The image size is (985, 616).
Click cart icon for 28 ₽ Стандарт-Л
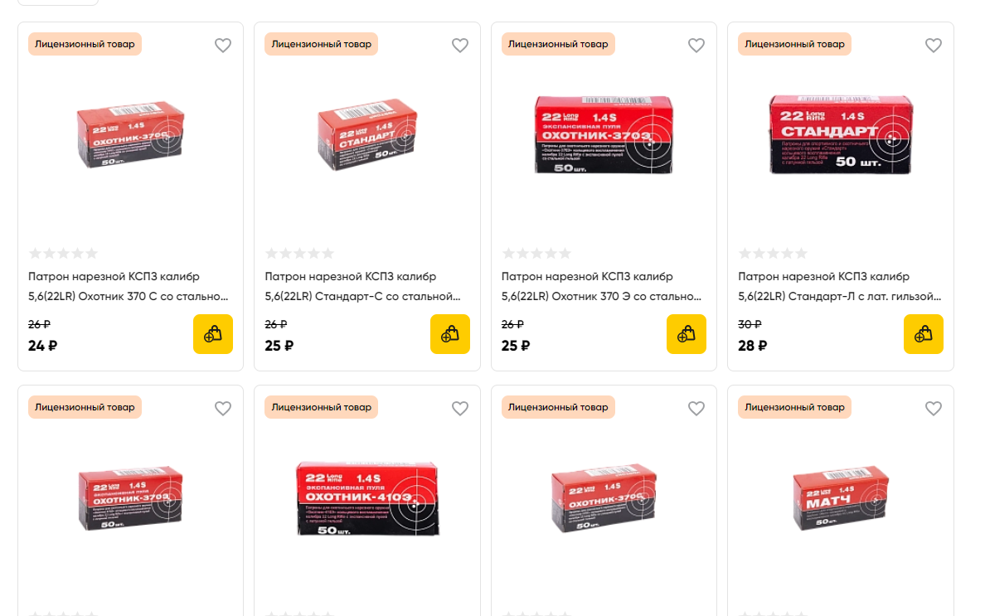pos(924,334)
